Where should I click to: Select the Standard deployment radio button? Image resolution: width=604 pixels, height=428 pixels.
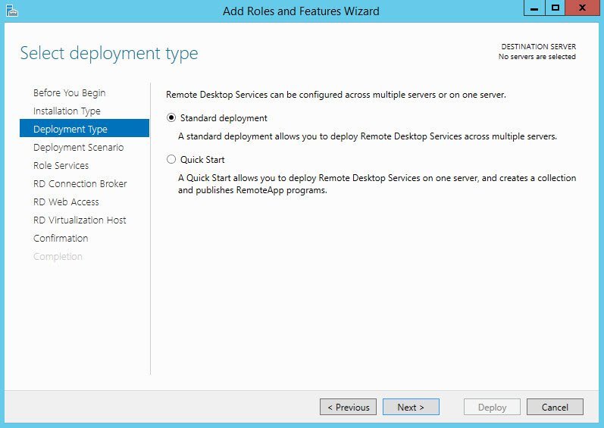coord(171,118)
